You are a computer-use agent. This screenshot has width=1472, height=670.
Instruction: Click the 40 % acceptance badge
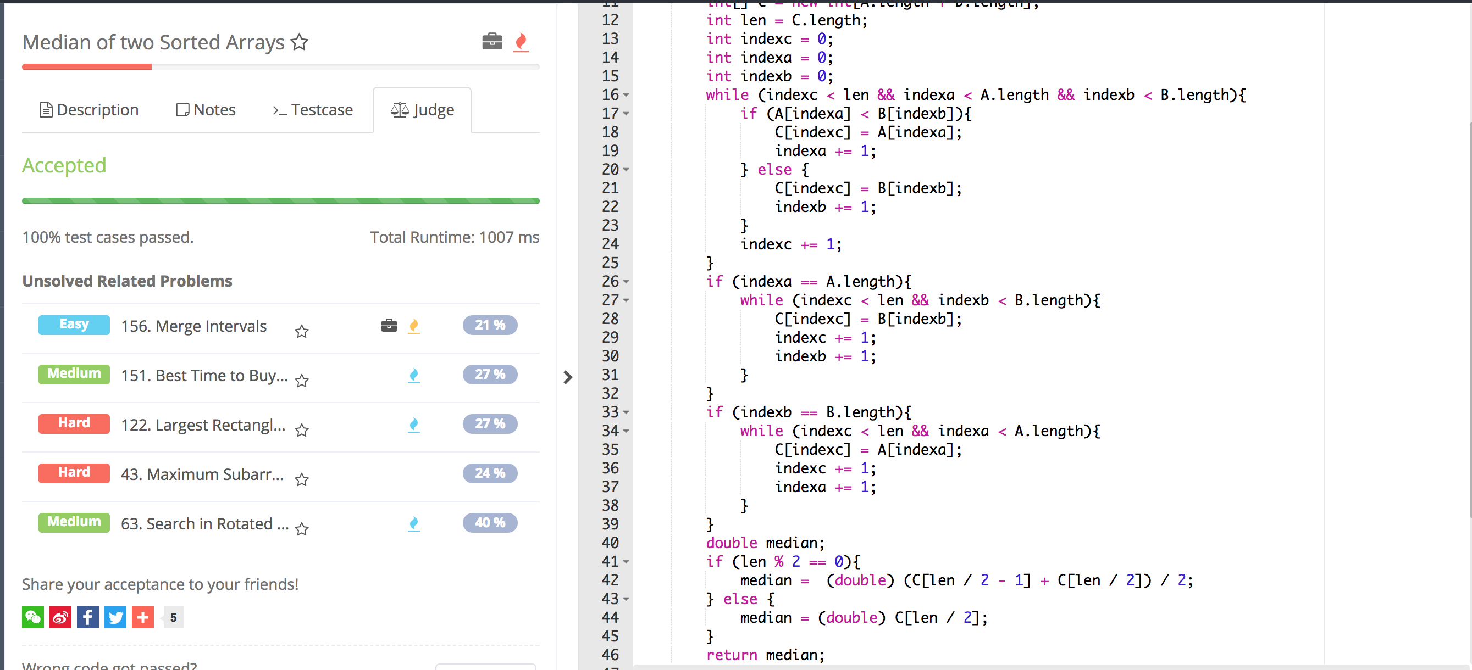[490, 523]
